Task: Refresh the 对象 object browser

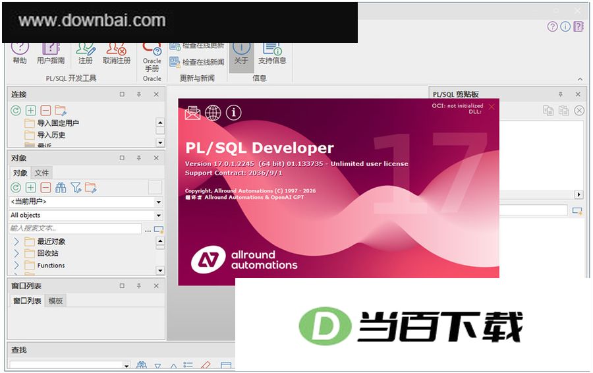Action: [x=16, y=188]
